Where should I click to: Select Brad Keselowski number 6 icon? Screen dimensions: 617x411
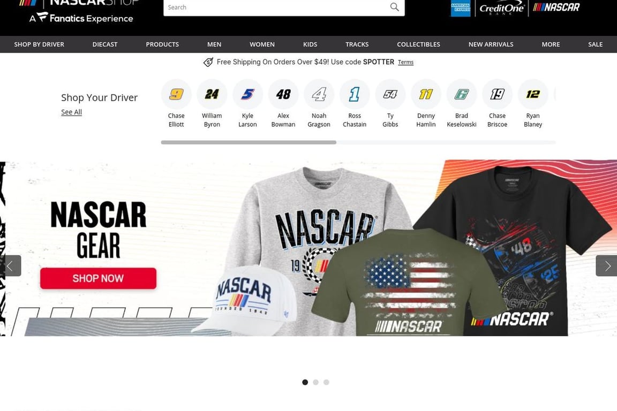point(462,94)
